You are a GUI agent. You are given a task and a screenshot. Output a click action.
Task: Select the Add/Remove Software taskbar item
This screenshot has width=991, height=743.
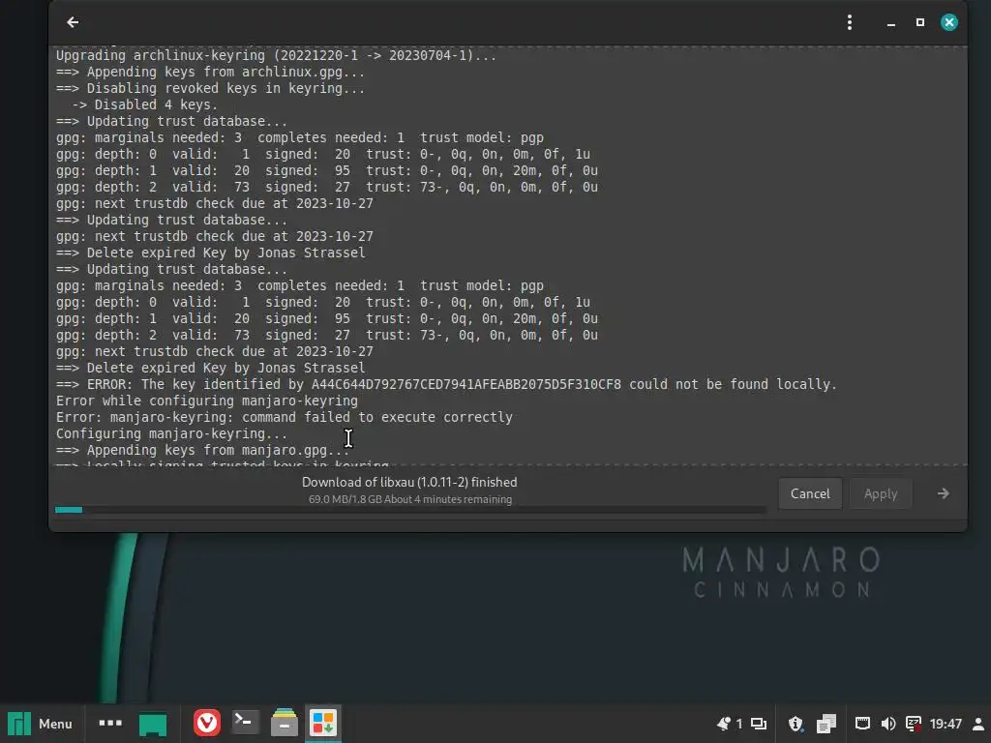323,723
